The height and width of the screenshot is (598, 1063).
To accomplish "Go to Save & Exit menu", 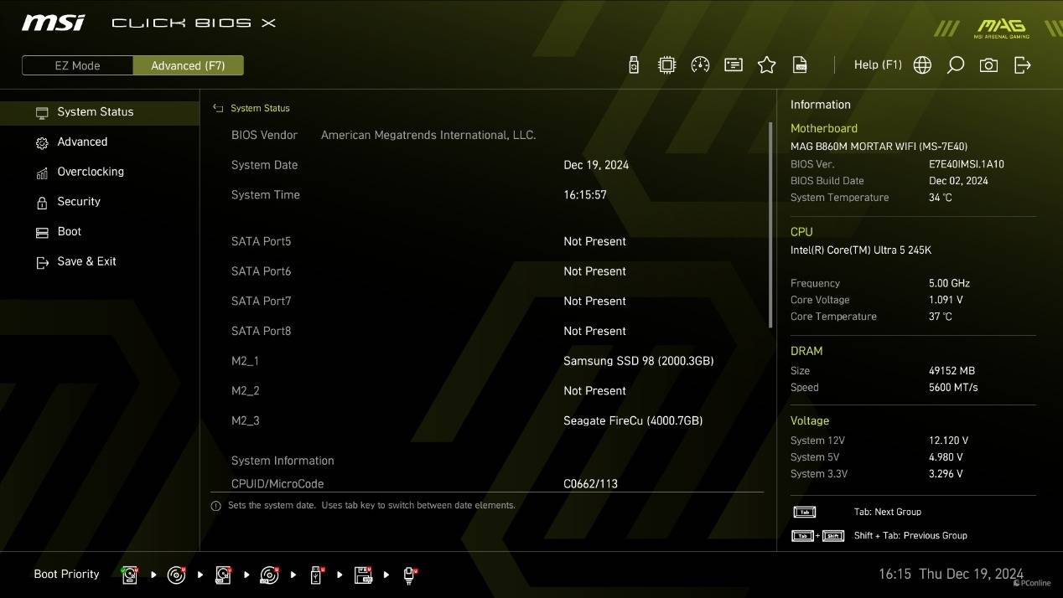I will point(86,261).
